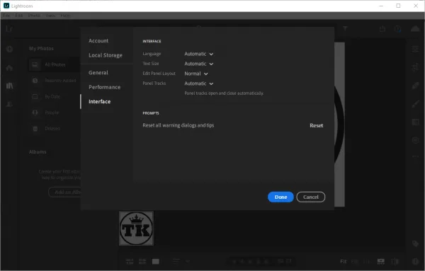Click the Done button

[280, 197]
